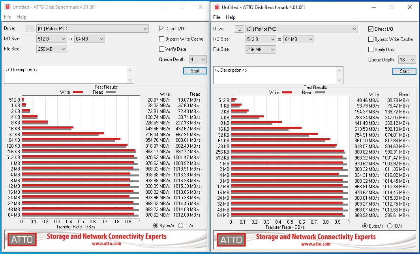Viewport: 420px width, 254px height.
Task: Click the ATTO app icon in left window title bar
Action: pos(7,7)
